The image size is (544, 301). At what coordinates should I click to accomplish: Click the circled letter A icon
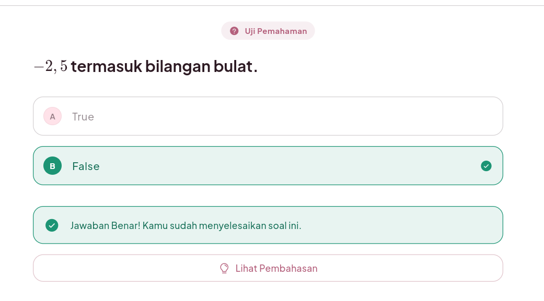[52, 116]
